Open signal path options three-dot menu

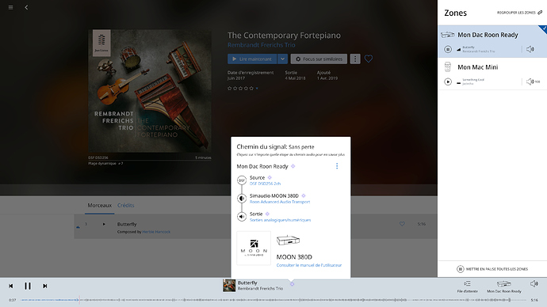pyautogui.click(x=337, y=166)
